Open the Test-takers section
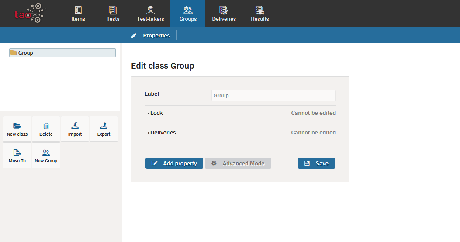This screenshot has width=460, height=242. pos(150,13)
